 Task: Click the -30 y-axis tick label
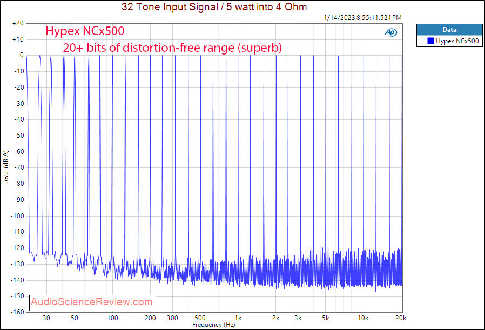pyautogui.click(x=19, y=103)
